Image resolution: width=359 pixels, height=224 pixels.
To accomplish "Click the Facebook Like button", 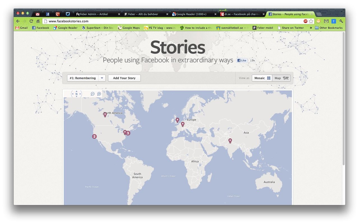I will click(242, 60).
